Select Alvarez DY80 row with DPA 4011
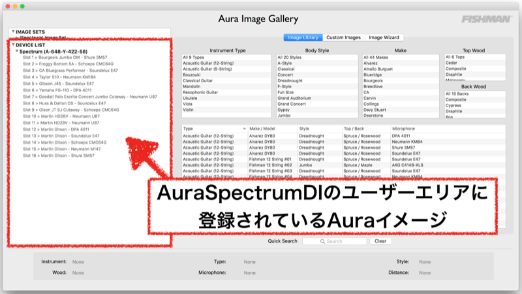 (x=344, y=136)
